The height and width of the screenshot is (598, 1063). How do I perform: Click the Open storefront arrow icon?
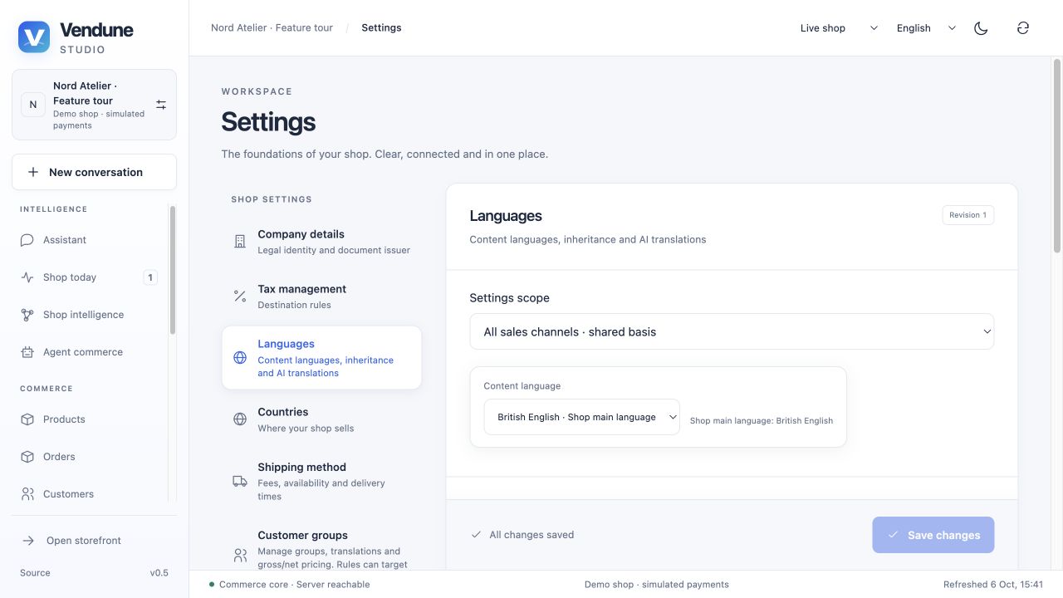28,541
